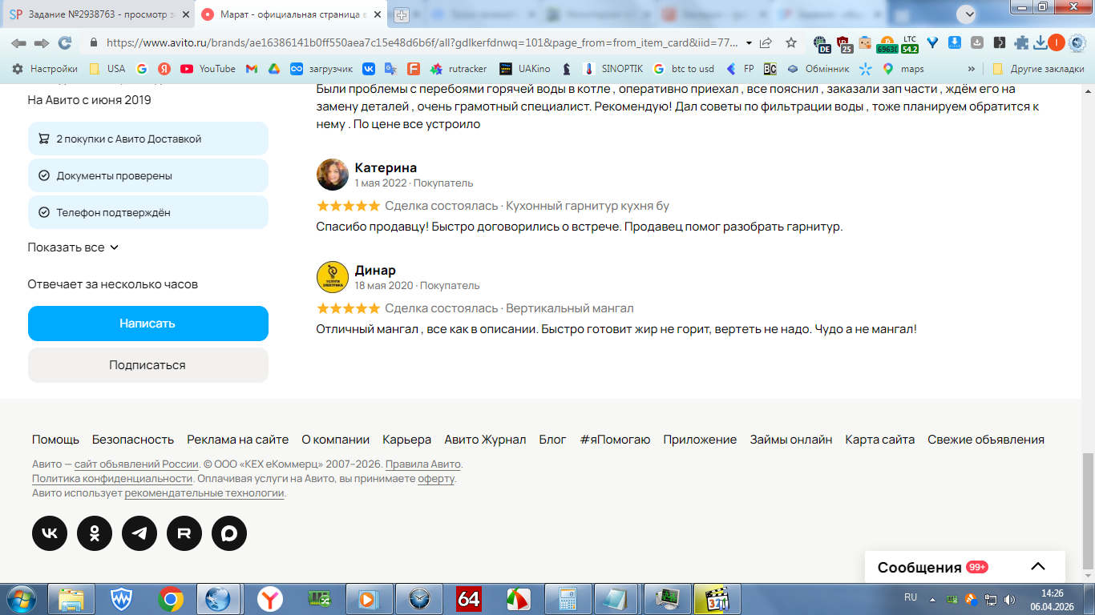The image size is (1095, 615).
Task: Open the calculator from the taskbar
Action: pyautogui.click(x=568, y=599)
